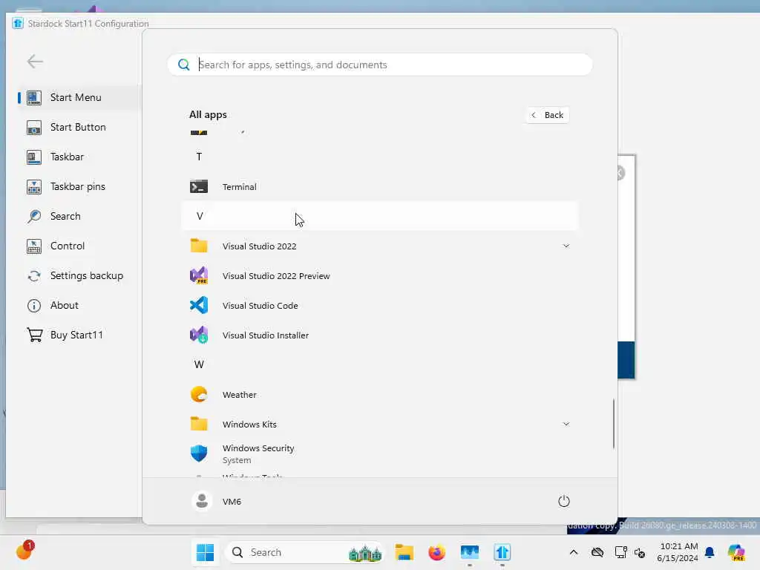Click the All apps scrollbar thumb
760x570 pixels.
pyautogui.click(x=614, y=424)
